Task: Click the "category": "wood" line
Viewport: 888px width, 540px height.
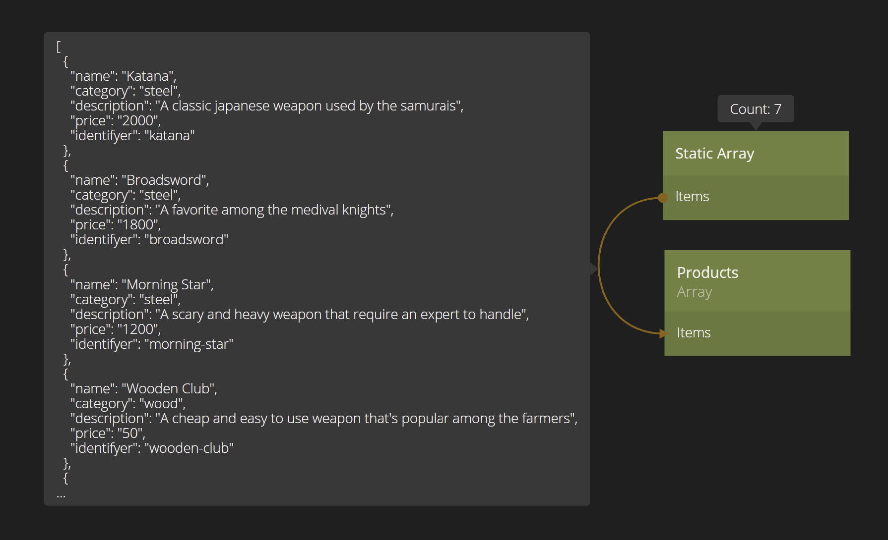Action: click(x=128, y=404)
